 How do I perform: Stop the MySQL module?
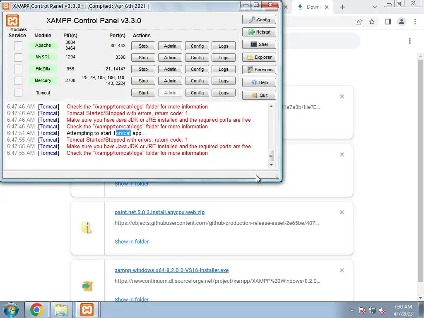[143, 58]
